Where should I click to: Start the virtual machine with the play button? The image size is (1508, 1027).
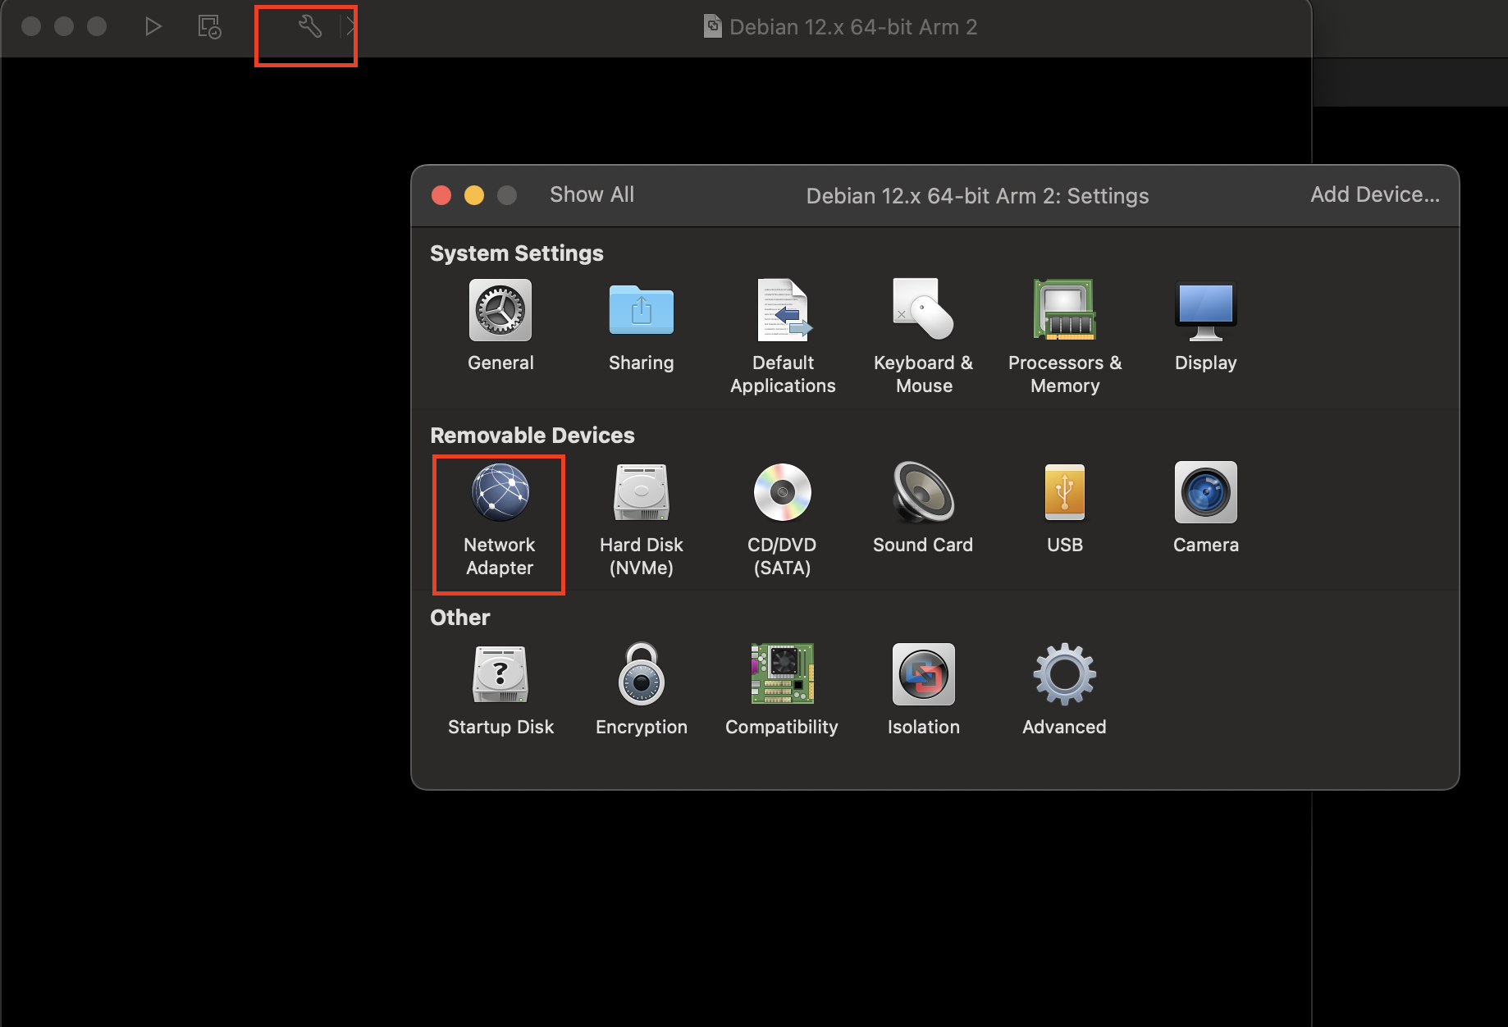[153, 26]
